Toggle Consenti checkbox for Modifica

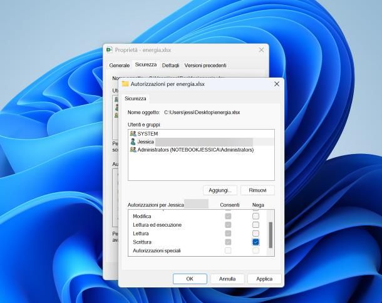pos(228,216)
